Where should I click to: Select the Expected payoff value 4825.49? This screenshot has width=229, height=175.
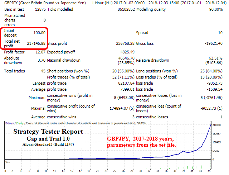(x=126, y=52)
